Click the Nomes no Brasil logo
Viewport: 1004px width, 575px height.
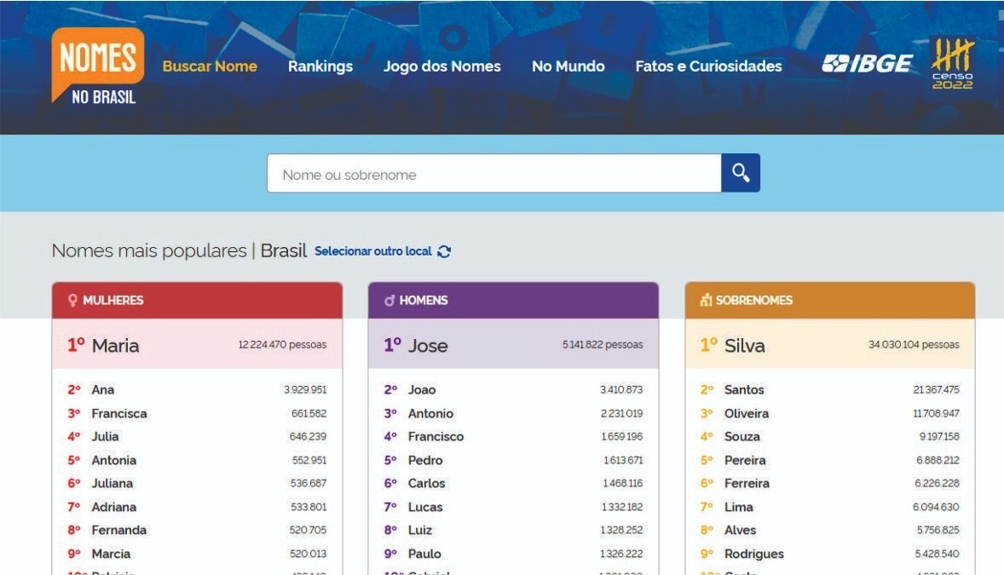point(98,67)
